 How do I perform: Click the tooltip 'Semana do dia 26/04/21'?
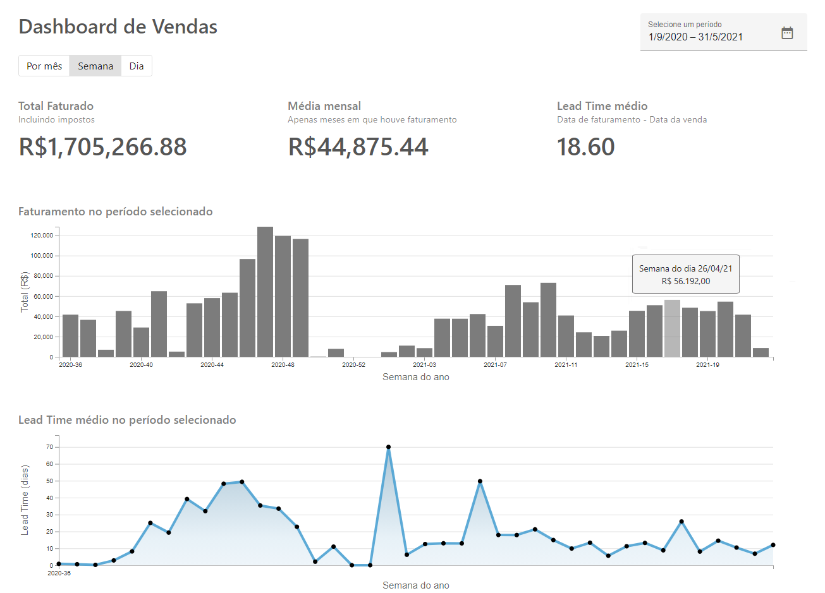pos(685,268)
